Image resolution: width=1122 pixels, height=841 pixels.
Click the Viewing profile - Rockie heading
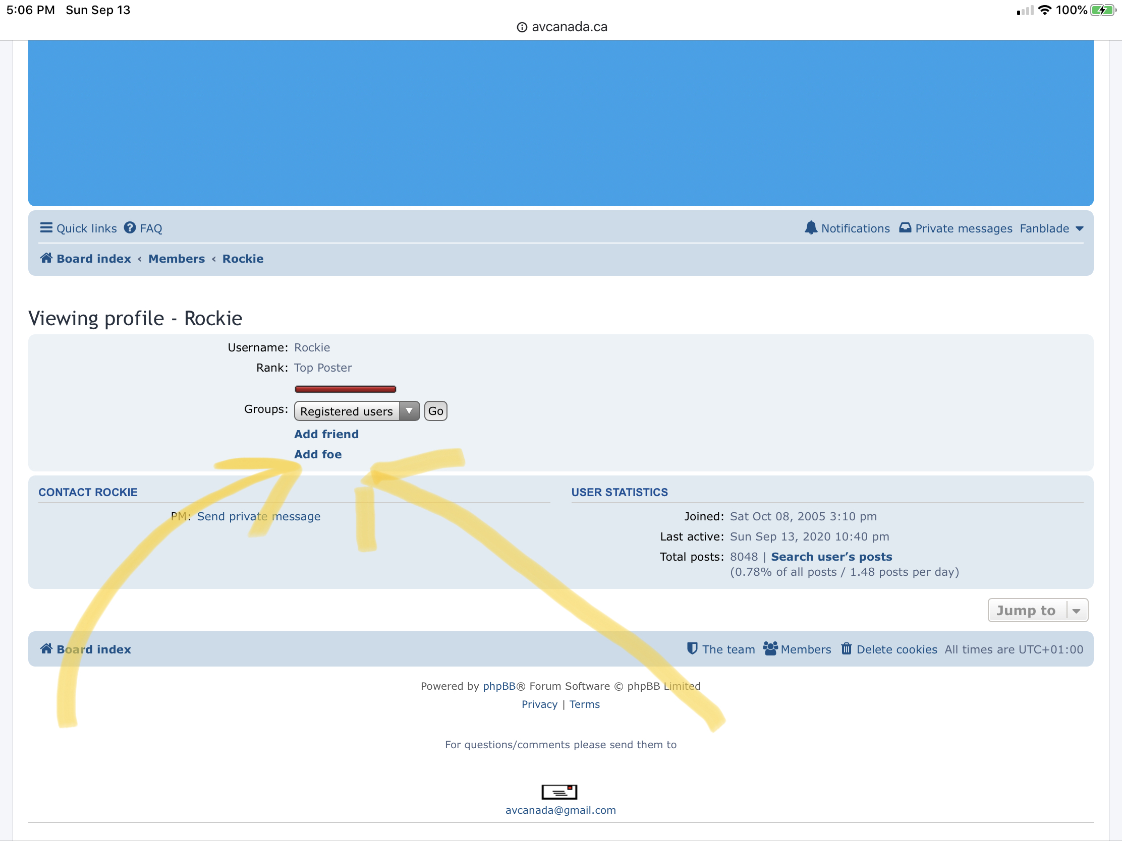135,318
